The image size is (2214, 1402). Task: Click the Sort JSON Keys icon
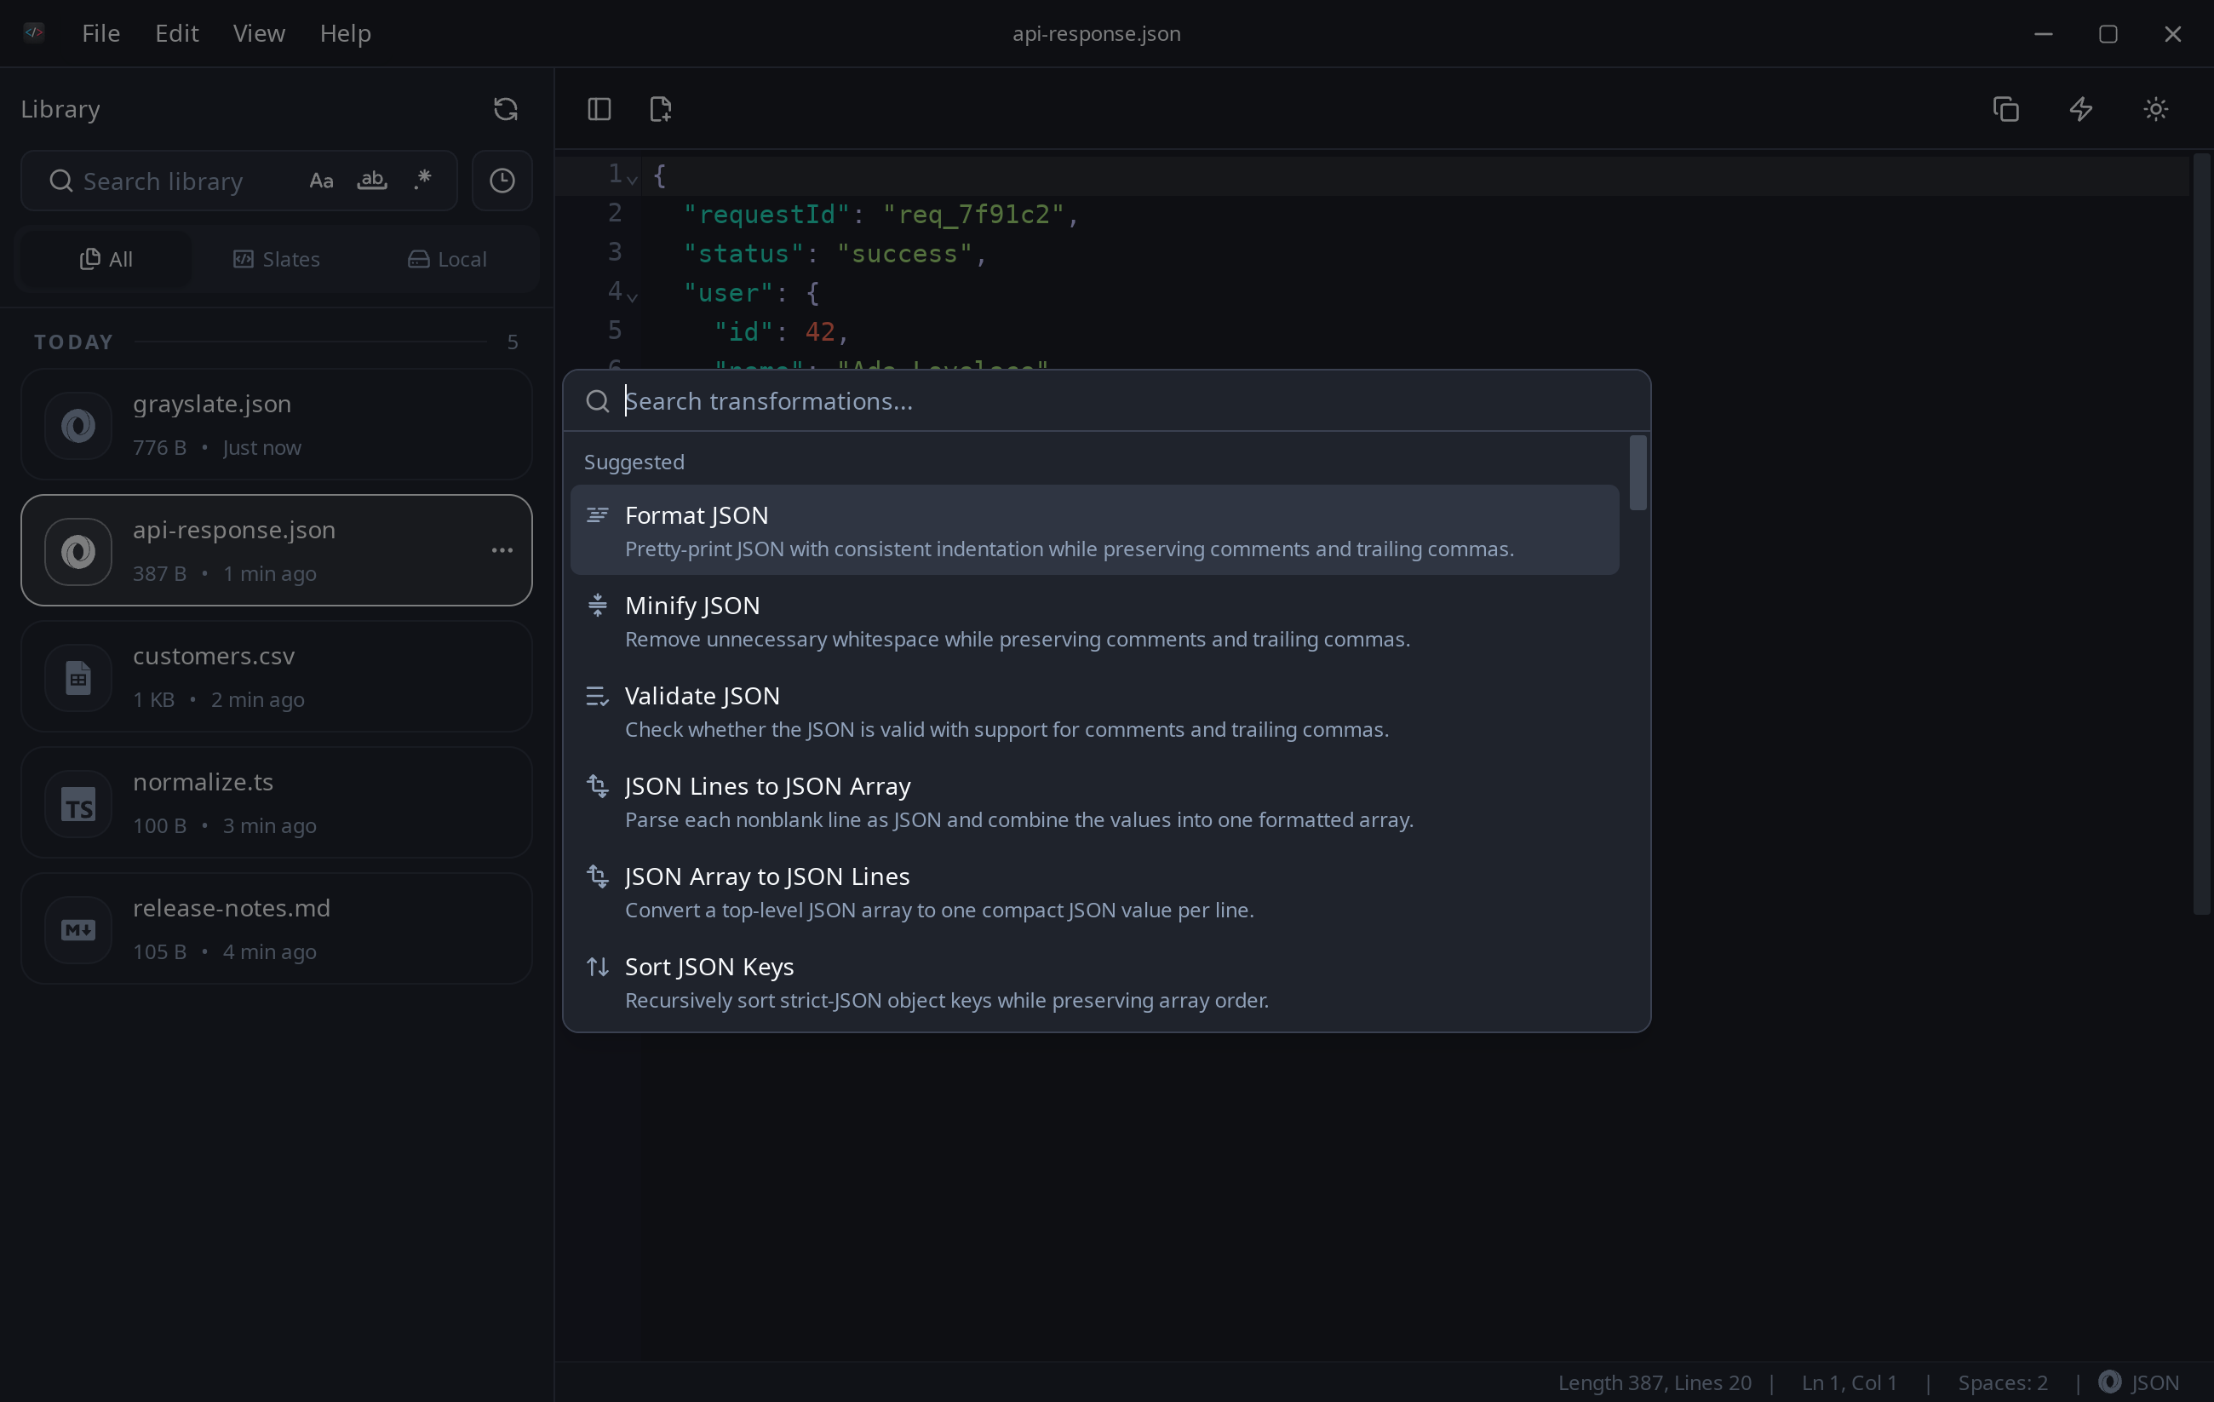point(598,966)
